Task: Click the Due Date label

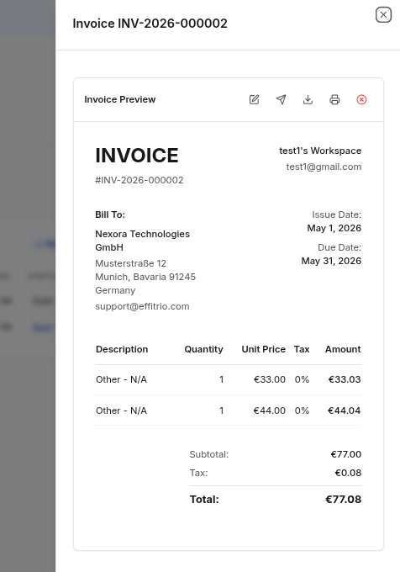Action: (339, 247)
